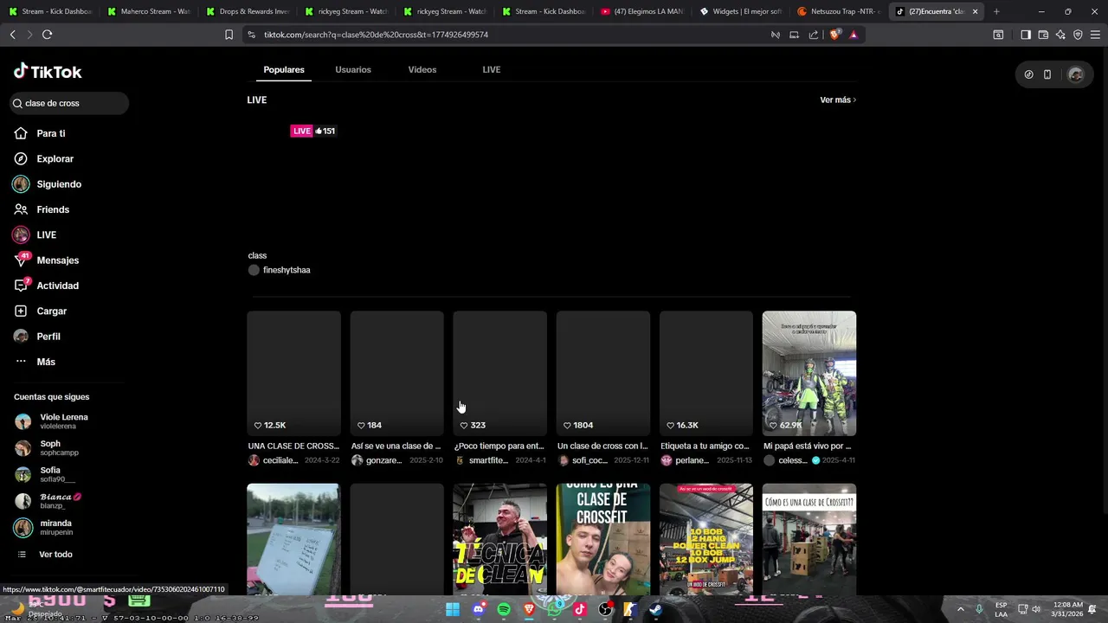This screenshot has width=1108, height=623.
Task: Open Discord from the taskbar
Action: pos(479,609)
